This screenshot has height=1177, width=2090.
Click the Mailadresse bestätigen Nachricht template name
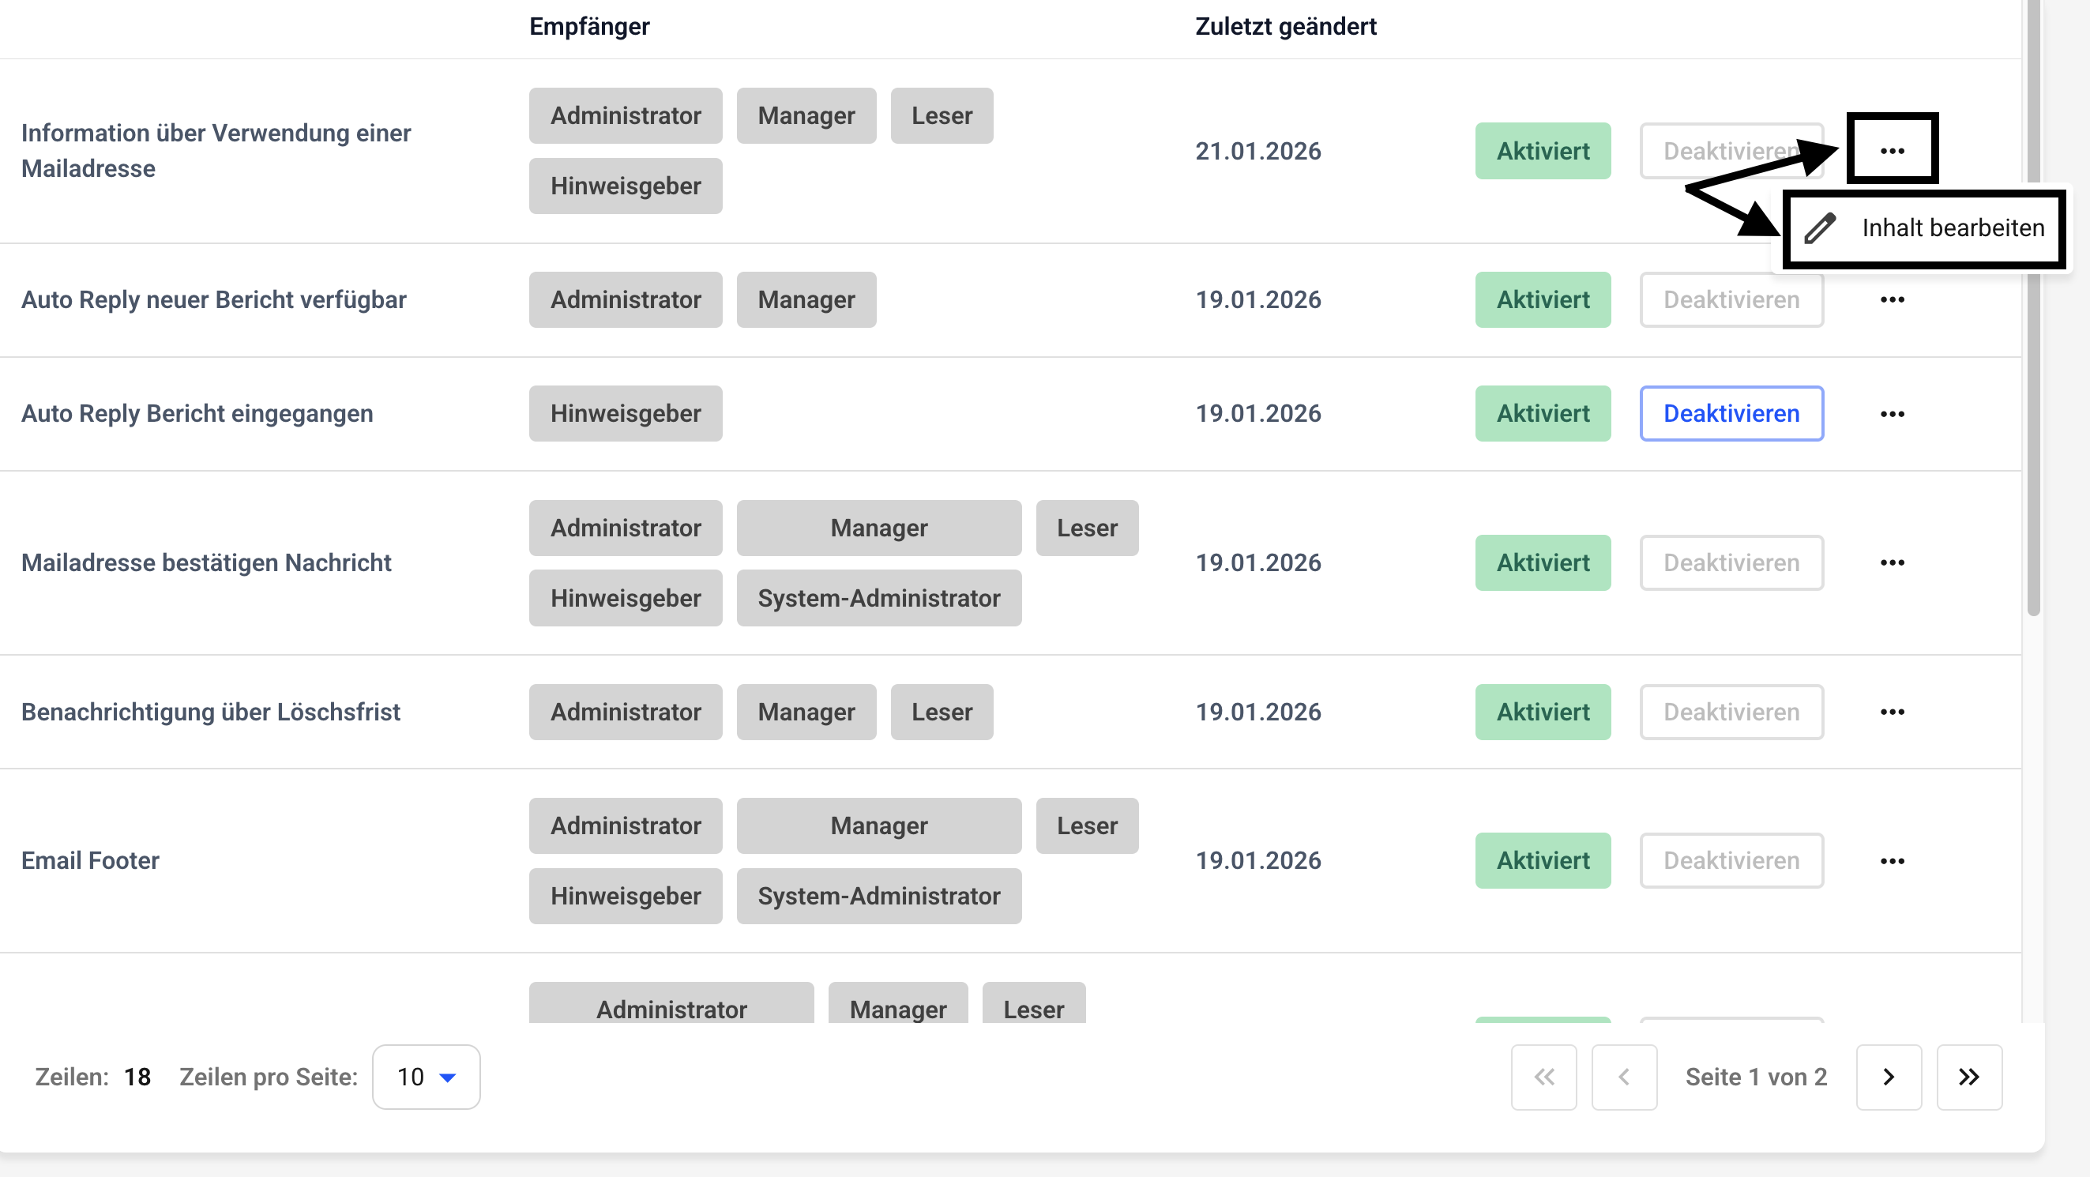click(206, 563)
